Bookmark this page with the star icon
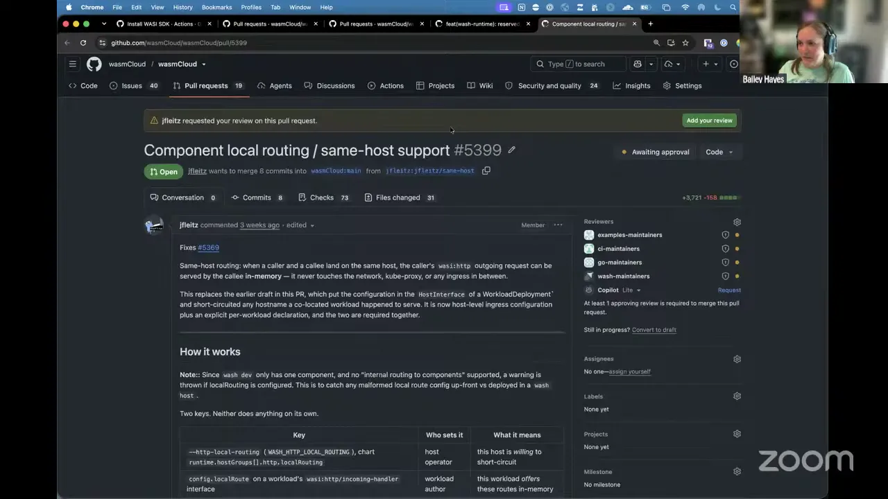 (x=685, y=43)
